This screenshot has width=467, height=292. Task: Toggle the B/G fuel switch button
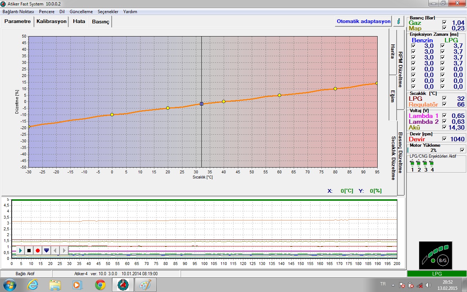tap(443, 261)
